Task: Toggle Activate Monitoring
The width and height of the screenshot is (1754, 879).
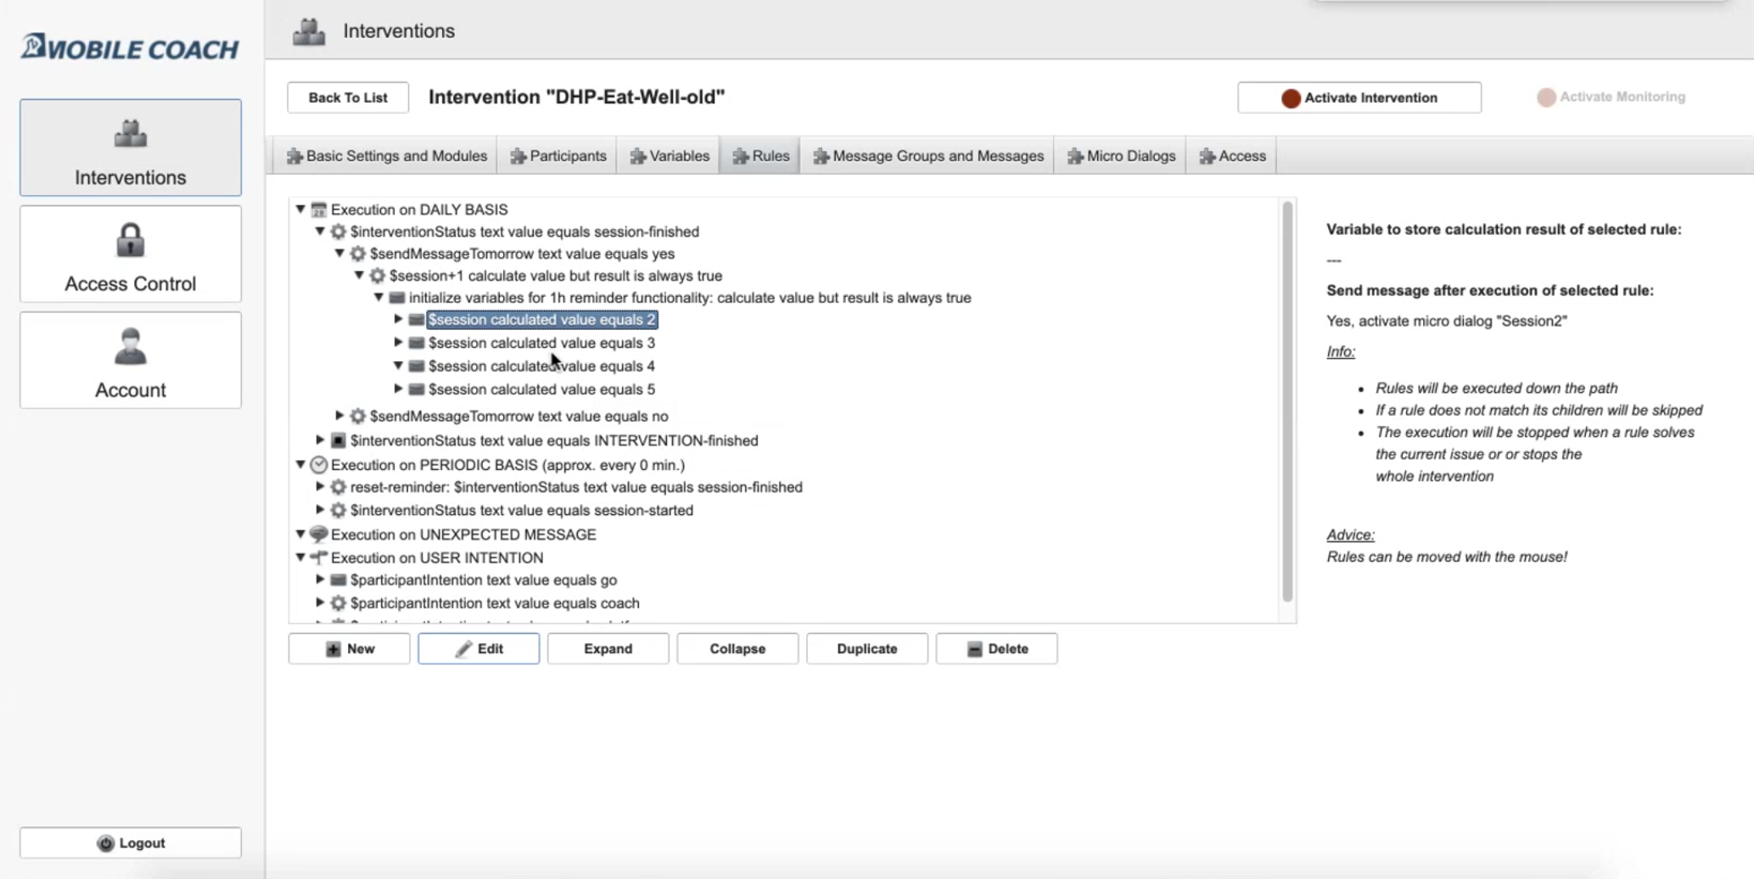Action: 1611,97
